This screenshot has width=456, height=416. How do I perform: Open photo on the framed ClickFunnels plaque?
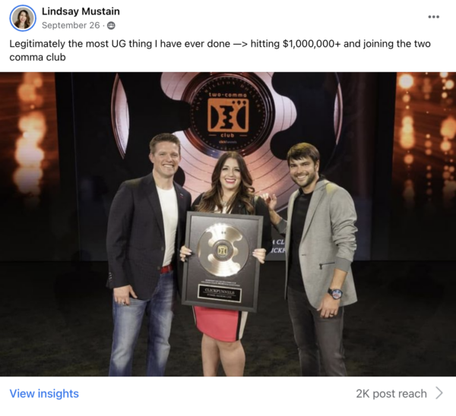[x=223, y=261]
